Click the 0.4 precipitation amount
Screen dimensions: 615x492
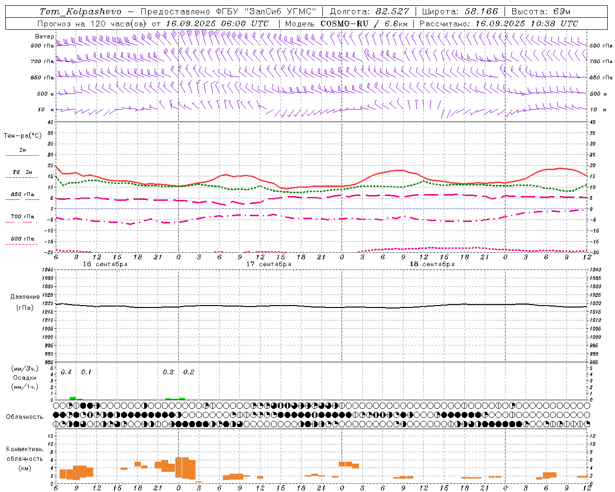pos(66,372)
